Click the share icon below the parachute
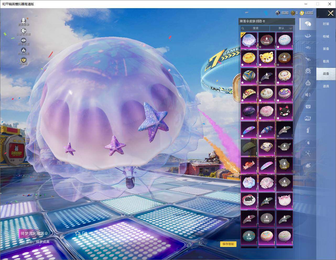Viewport: 336px width, 260px height. point(84,233)
